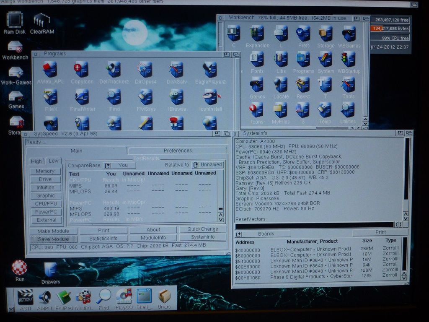Open the Prefs drawer in Workbench window
The image size is (429, 322).
tap(303, 34)
